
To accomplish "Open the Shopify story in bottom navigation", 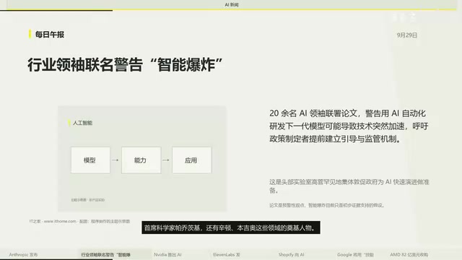I will pos(291,255).
